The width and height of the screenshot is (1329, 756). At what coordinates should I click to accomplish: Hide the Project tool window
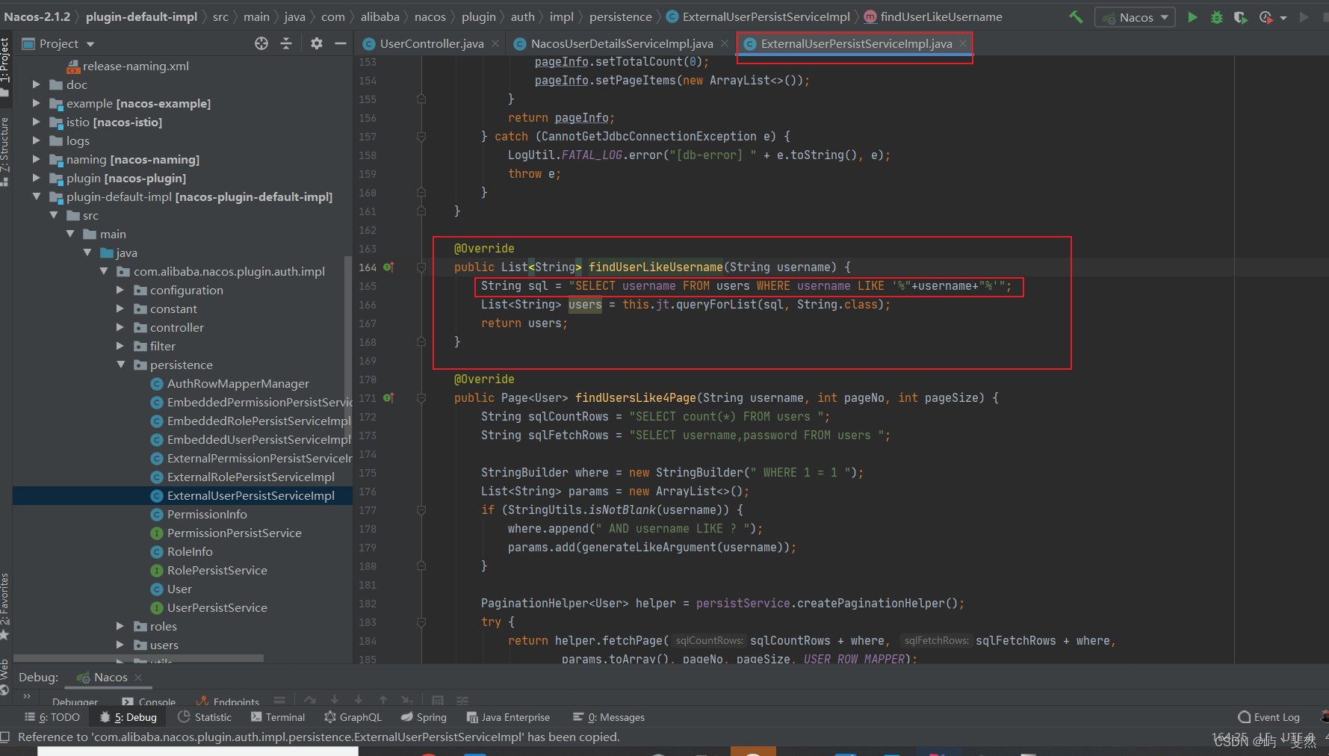pyautogui.click(x=341, y=43)
